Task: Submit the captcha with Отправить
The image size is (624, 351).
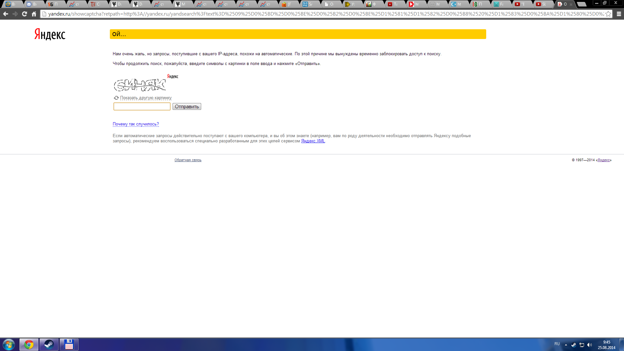Action: tap(187, 107)
